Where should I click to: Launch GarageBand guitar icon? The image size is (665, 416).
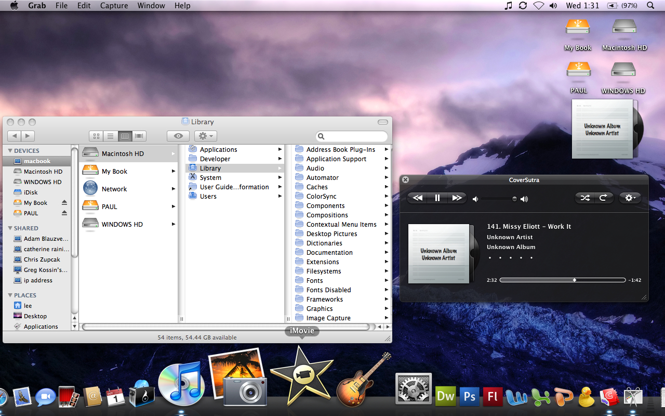tap(364, 380)
